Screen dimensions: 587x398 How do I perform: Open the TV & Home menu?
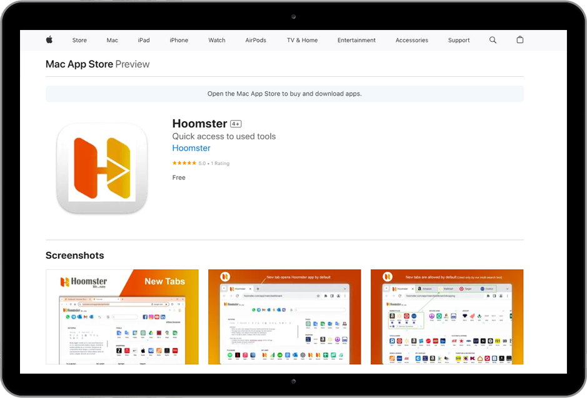pyautogui.click(x=302, y=40)
